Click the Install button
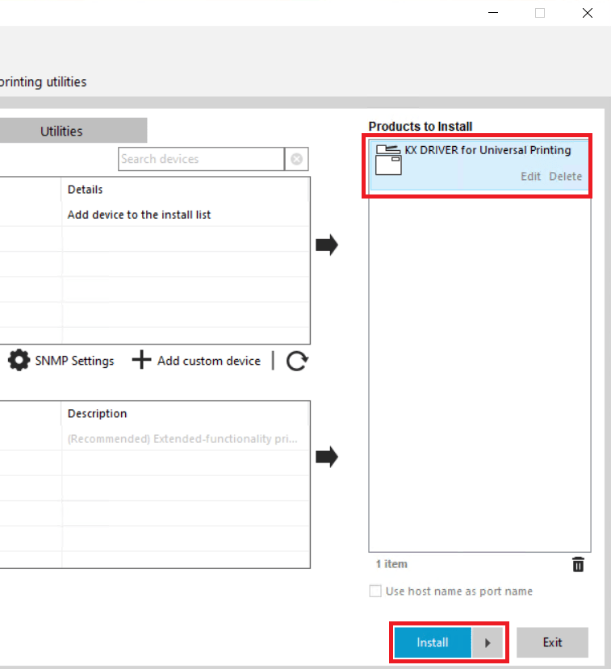 (x=433, y=642)
